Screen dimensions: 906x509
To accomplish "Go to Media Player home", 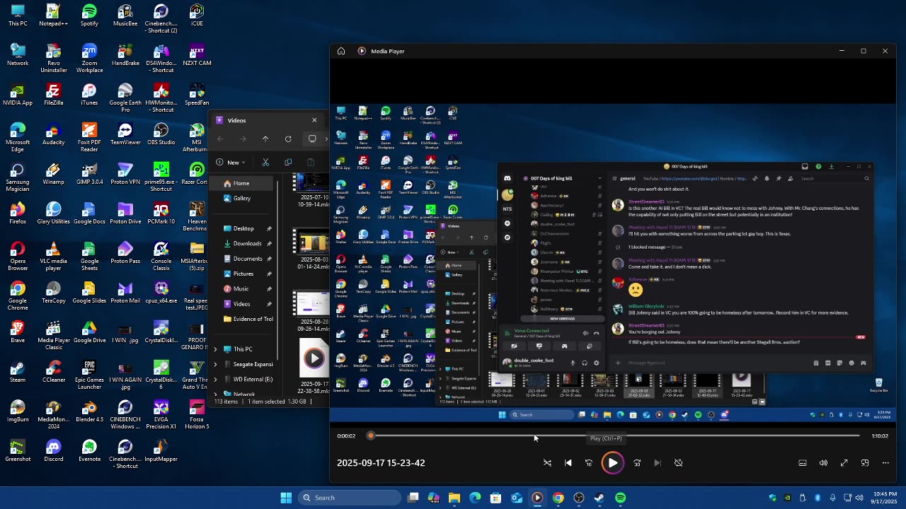I will [341, 51].
